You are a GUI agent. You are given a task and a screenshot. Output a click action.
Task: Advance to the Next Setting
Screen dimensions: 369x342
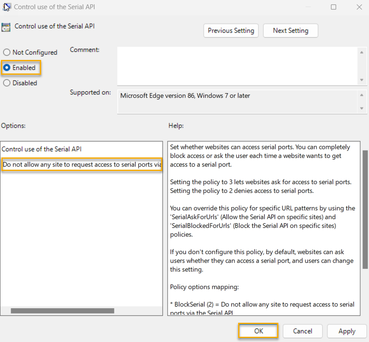pos(290,31)
